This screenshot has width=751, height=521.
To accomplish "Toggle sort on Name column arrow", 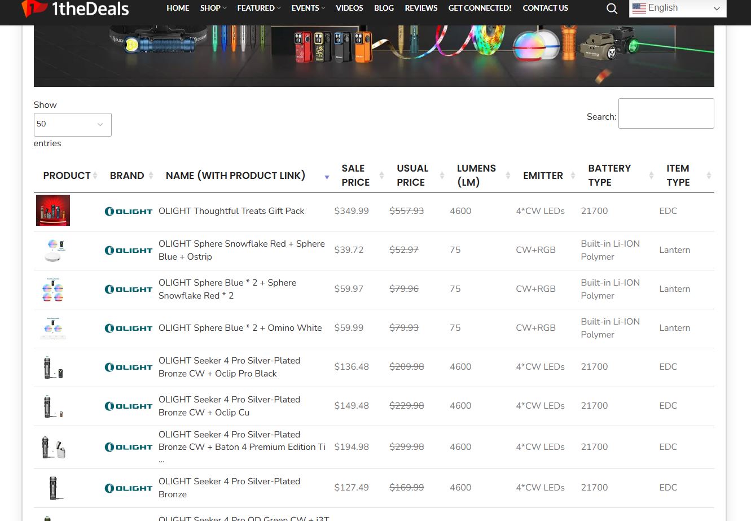I will [x=327, y=177].
